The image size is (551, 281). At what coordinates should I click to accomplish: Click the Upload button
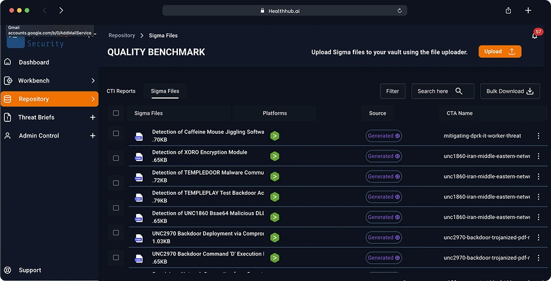click(499, 51)
